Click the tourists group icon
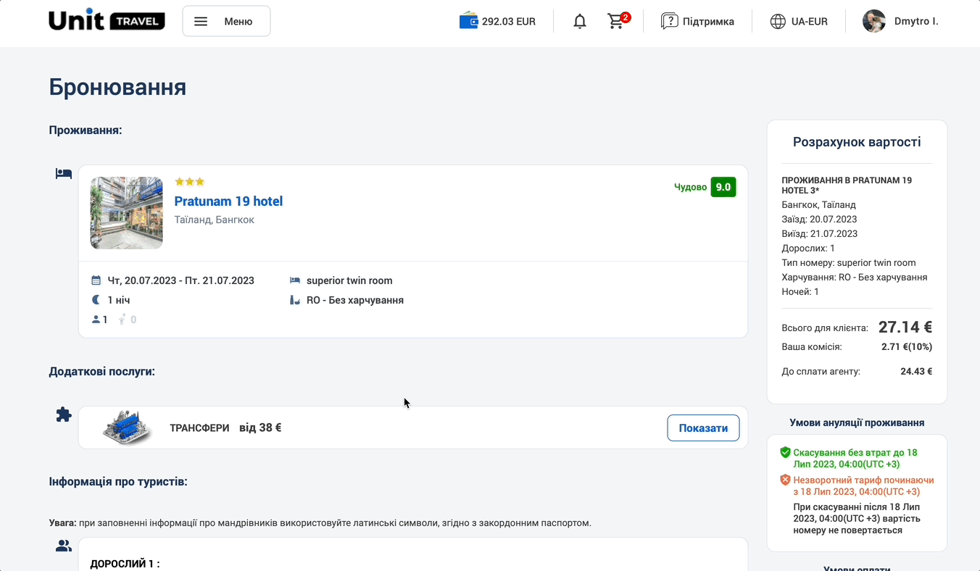Screen dimensions: 980x571 click(x=64, y=546)
